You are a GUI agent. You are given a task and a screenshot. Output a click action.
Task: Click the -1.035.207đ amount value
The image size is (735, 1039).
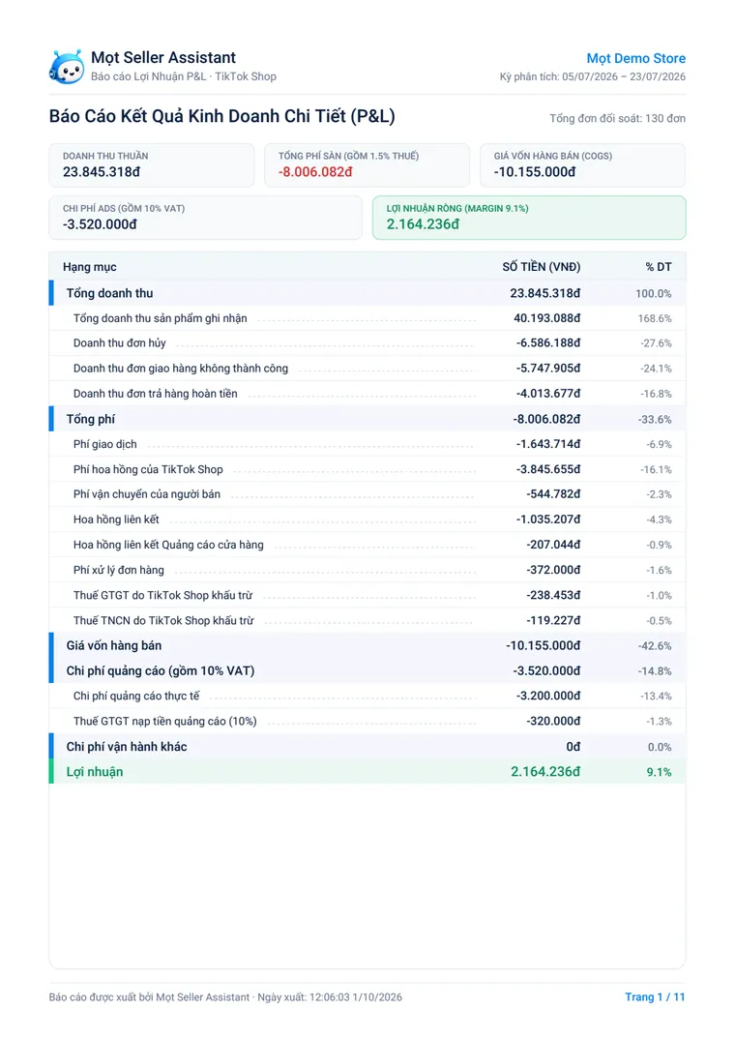[548, 519]
